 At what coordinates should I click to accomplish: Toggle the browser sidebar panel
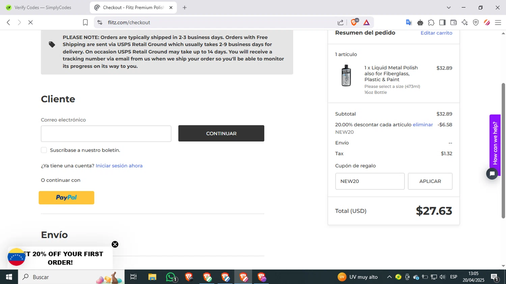pos(442,22)
